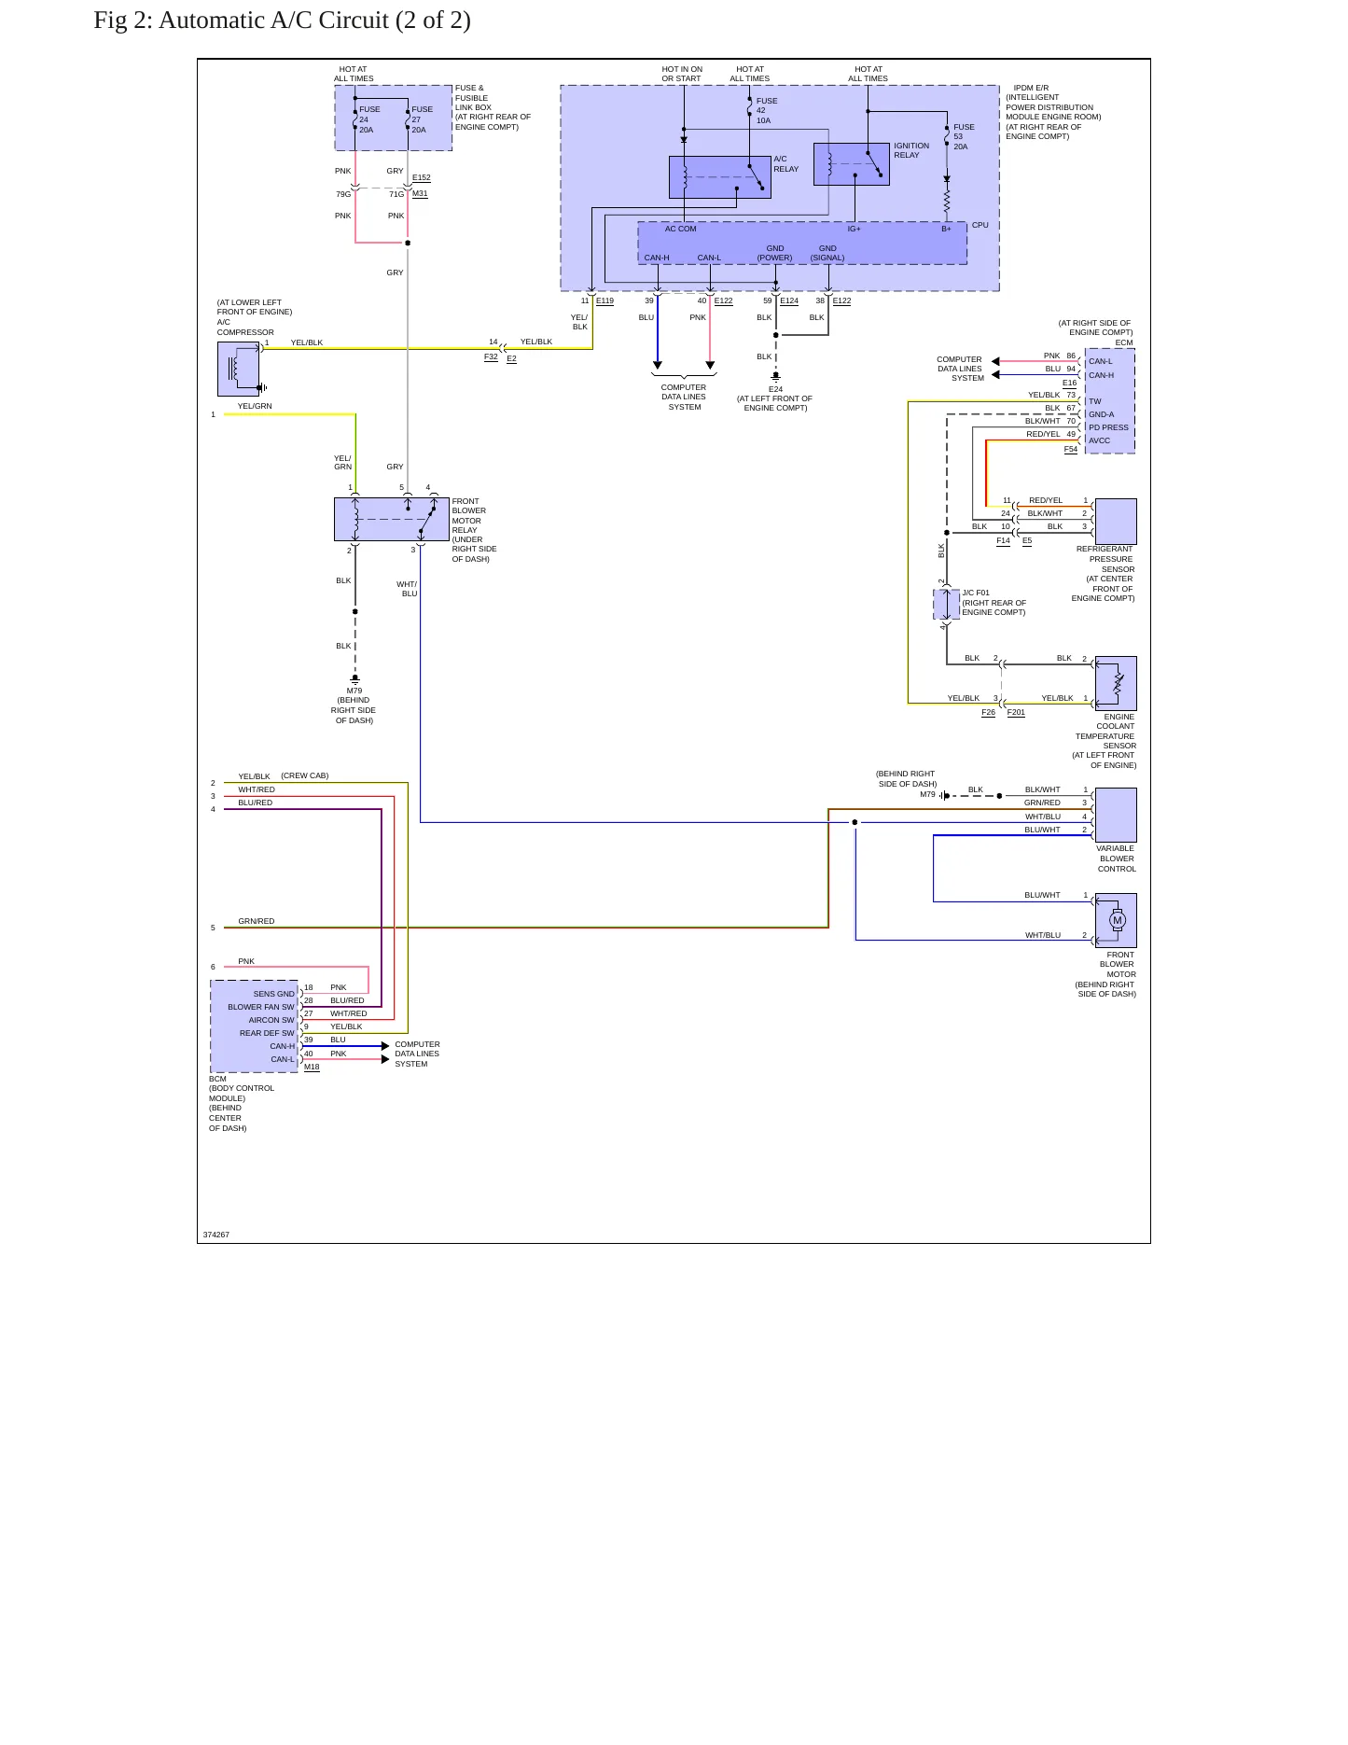Click the 'F32' connector label
Screen dimensions: 1348x1745
491,357
